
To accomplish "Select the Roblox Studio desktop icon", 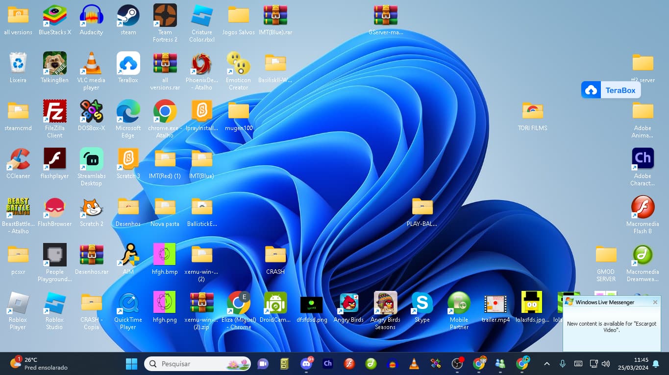I will 54,304.
